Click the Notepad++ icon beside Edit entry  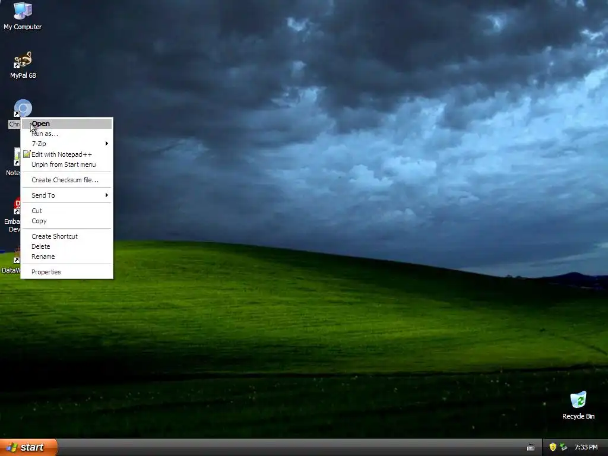[x=26, y=154]
